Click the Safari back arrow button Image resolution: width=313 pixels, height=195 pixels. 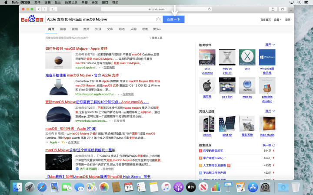click(x=39, y=9)
